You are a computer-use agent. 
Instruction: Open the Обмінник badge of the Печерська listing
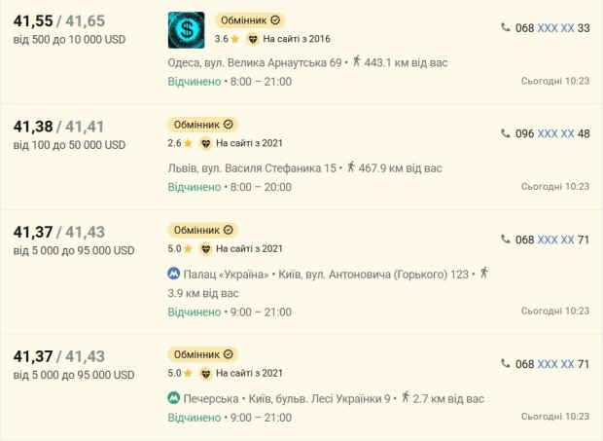point(203,354)
